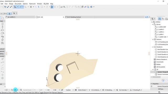
Task: Click the Zoom In magnifier in bottom bar
Action: pos(12,90)
